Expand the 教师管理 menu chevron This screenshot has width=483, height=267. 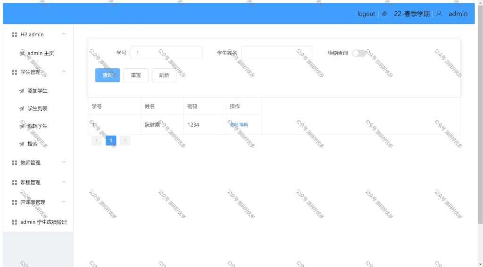click(x=64, y=162)
